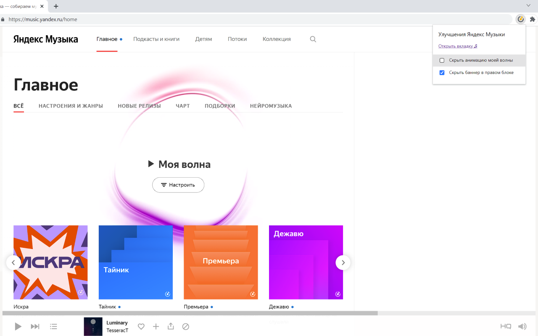The height and width of the screenshot is (336, 538).
Task: Click the track progress bar
Action: (269, 313)
